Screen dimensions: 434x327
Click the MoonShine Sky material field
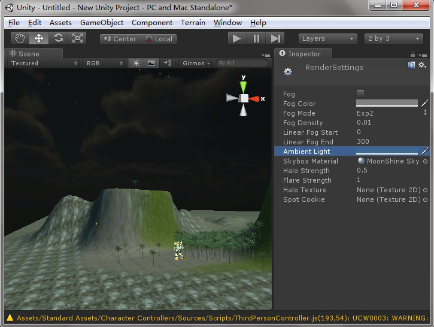coord(389,161)
